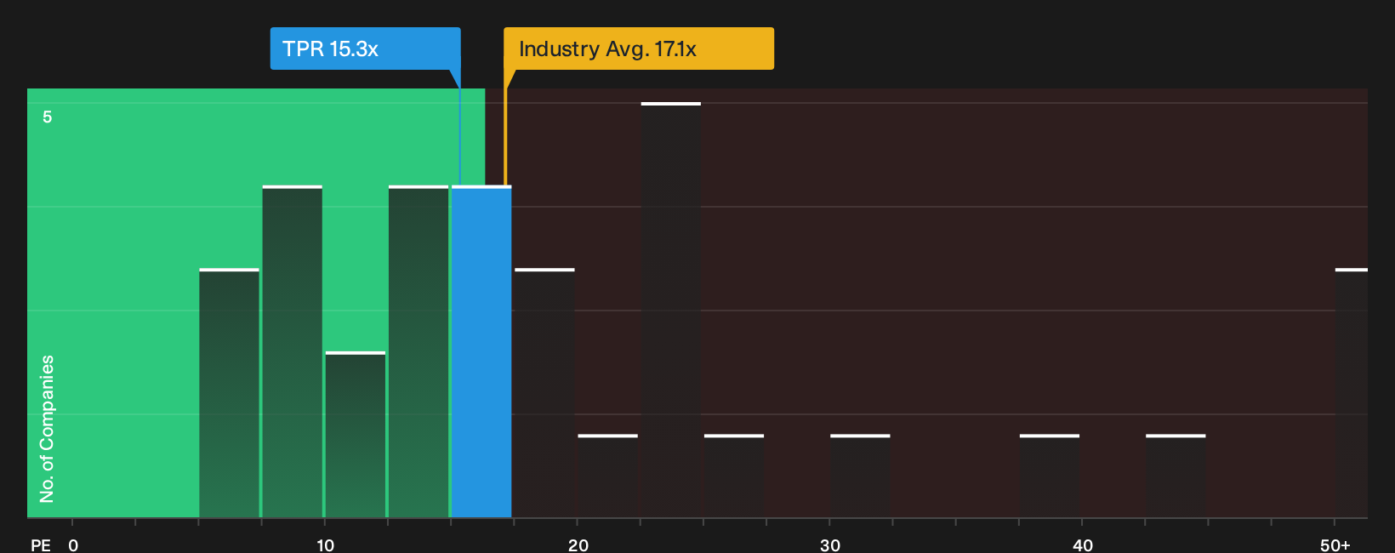Click the TPR 15.3x label
Image resolution: width=1395 pixels, height=553 pixels.
coord(365,48)
